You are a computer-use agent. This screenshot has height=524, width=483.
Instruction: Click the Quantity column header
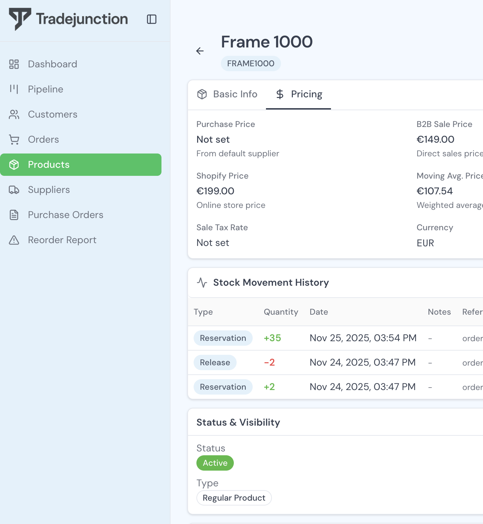click(281, 312)
